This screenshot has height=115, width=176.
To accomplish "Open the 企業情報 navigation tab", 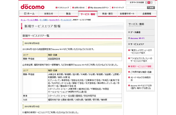I will click(x=147, y=14).
